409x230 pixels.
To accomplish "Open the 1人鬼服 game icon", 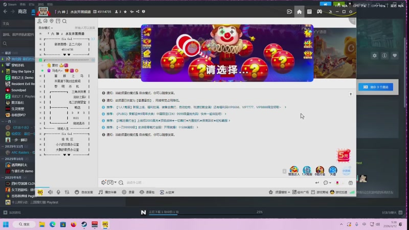I will click(x=307, y=171).
